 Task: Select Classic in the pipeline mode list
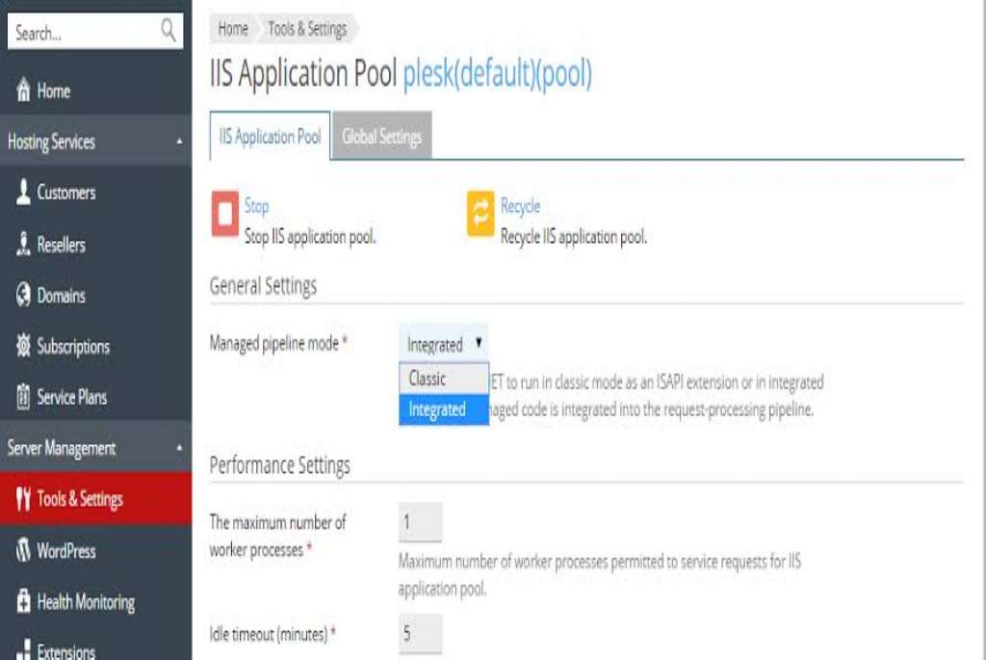tap(444, 379)
